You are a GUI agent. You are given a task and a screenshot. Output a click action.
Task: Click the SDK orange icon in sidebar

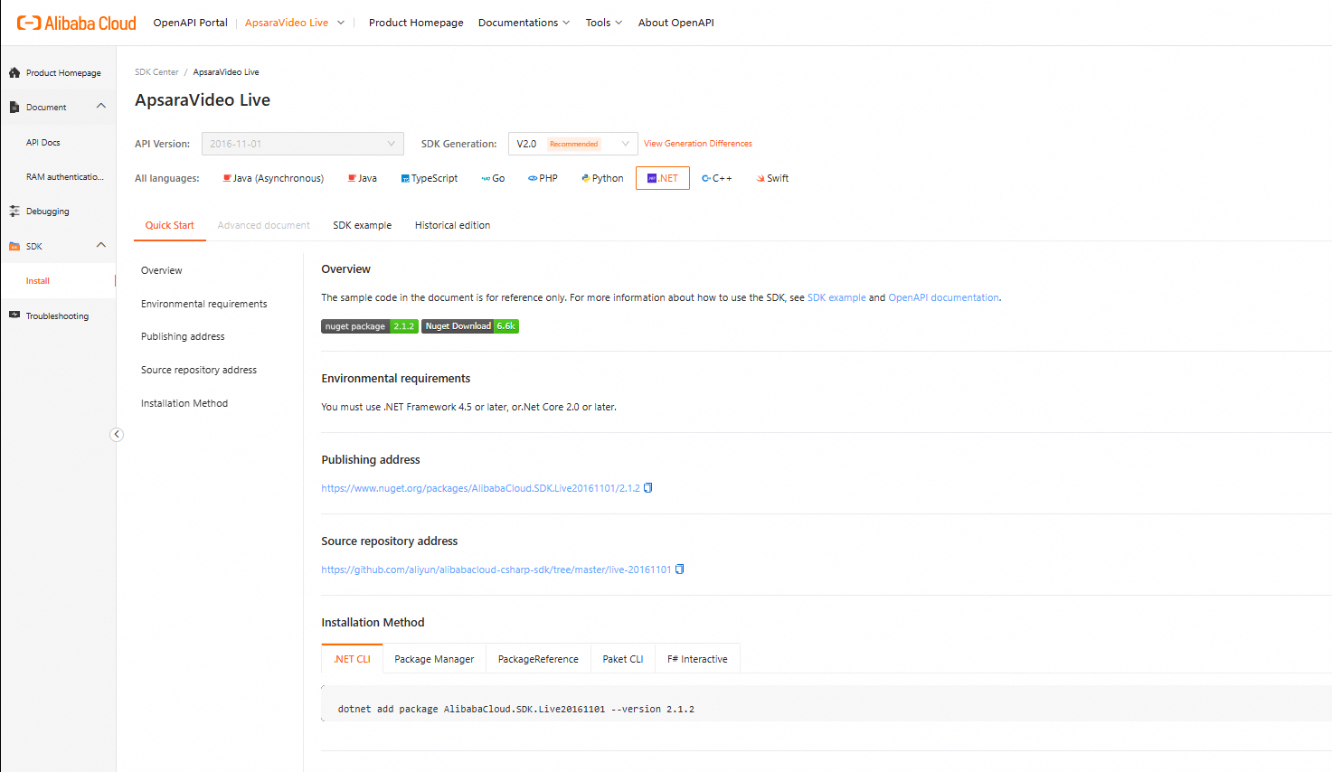pos(14,246)
